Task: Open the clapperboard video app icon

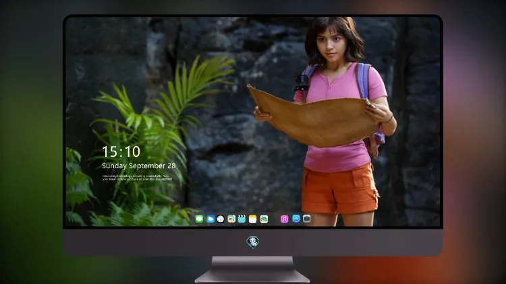Action: 242,219
